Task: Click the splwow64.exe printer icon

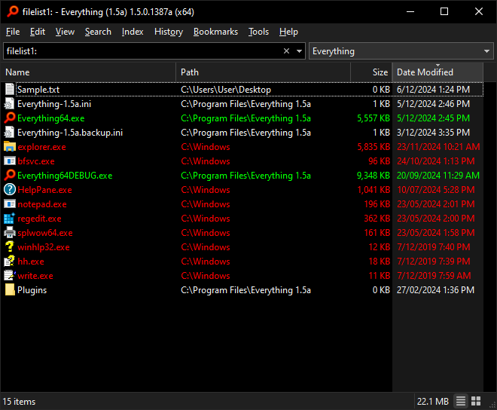Action: tap(10, 233)
